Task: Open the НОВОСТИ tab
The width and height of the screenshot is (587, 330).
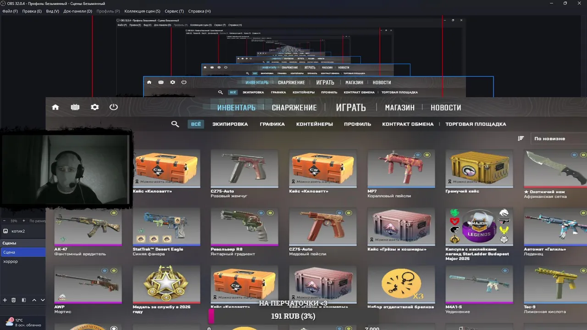Action: click(446, 108)
